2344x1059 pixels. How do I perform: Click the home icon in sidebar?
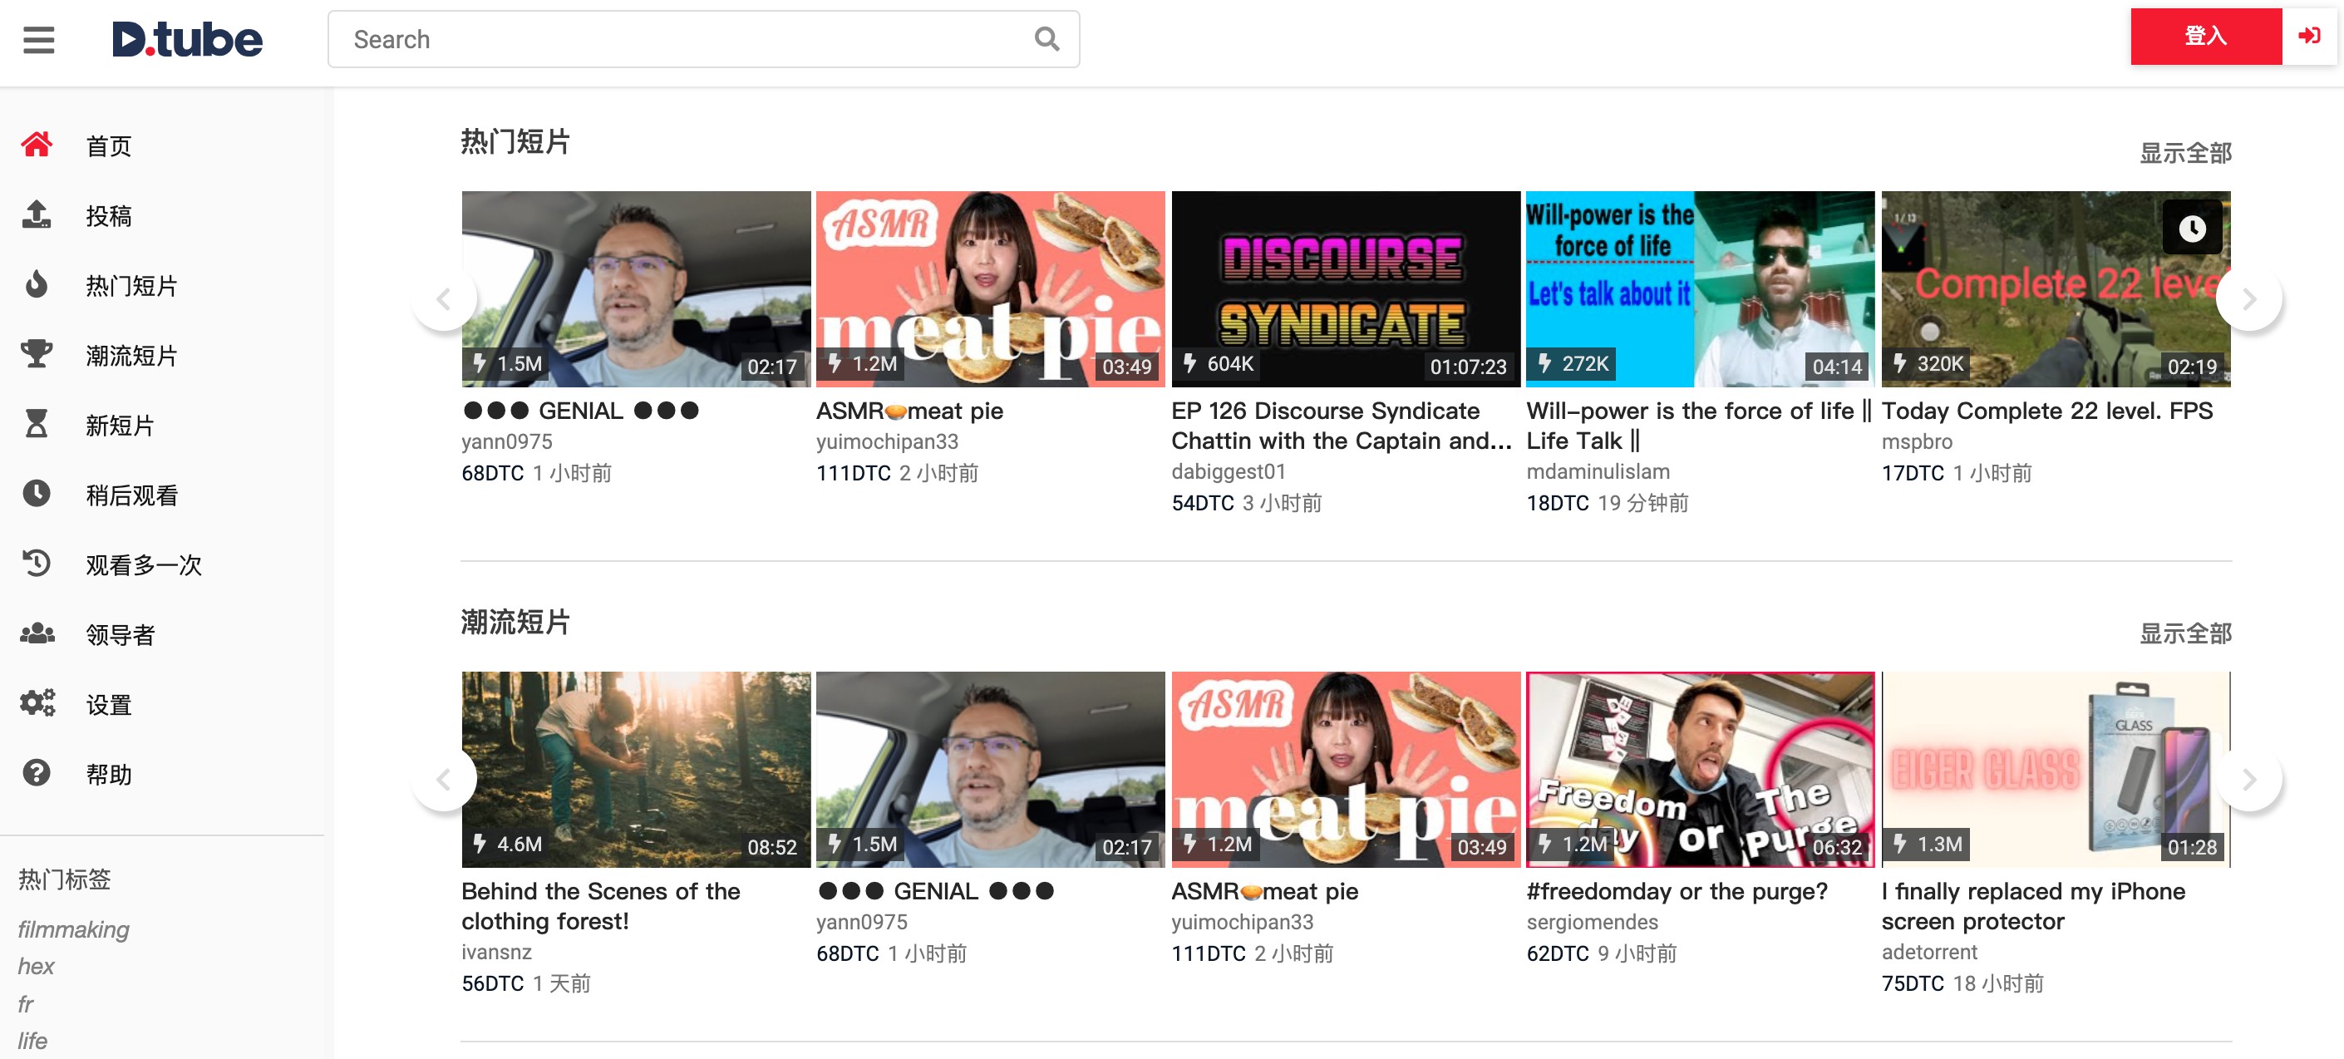37,145
